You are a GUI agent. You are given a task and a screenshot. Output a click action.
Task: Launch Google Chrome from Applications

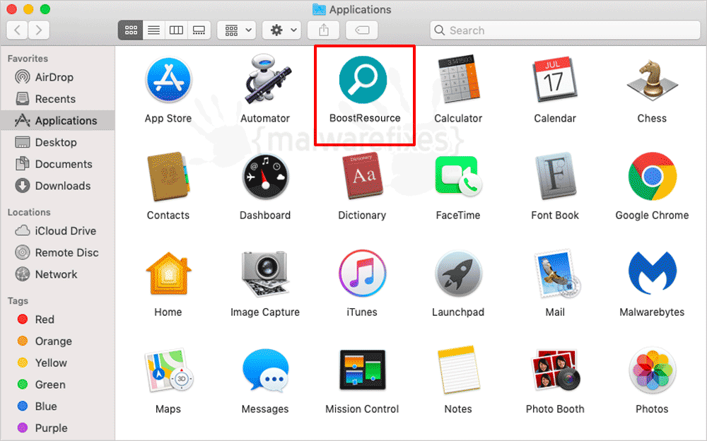coord(652,177)
